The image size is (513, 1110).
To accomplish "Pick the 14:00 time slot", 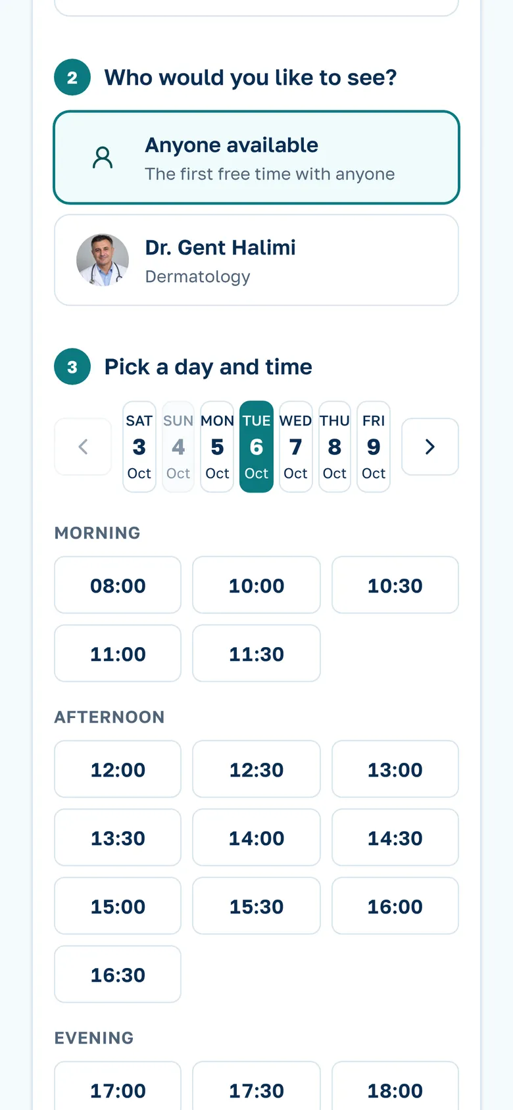I will click(x=256, y=838).
